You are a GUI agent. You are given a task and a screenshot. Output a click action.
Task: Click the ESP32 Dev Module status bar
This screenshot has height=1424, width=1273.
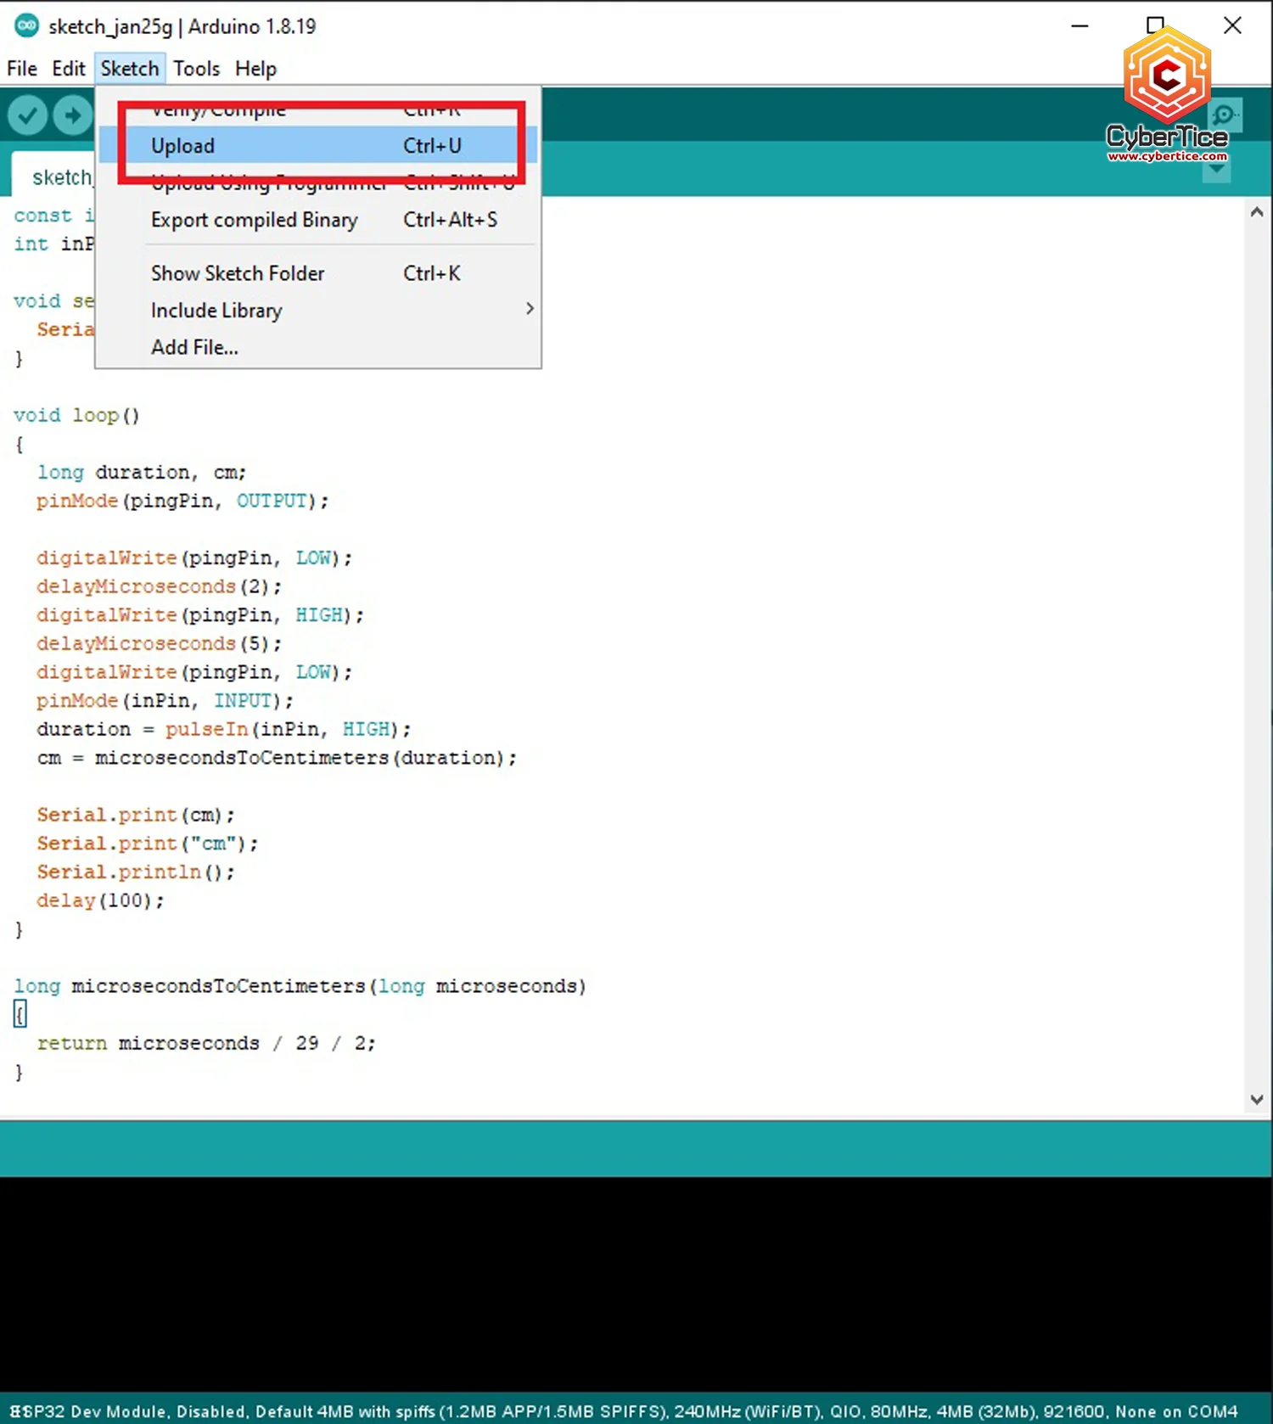click(624, 1411)
